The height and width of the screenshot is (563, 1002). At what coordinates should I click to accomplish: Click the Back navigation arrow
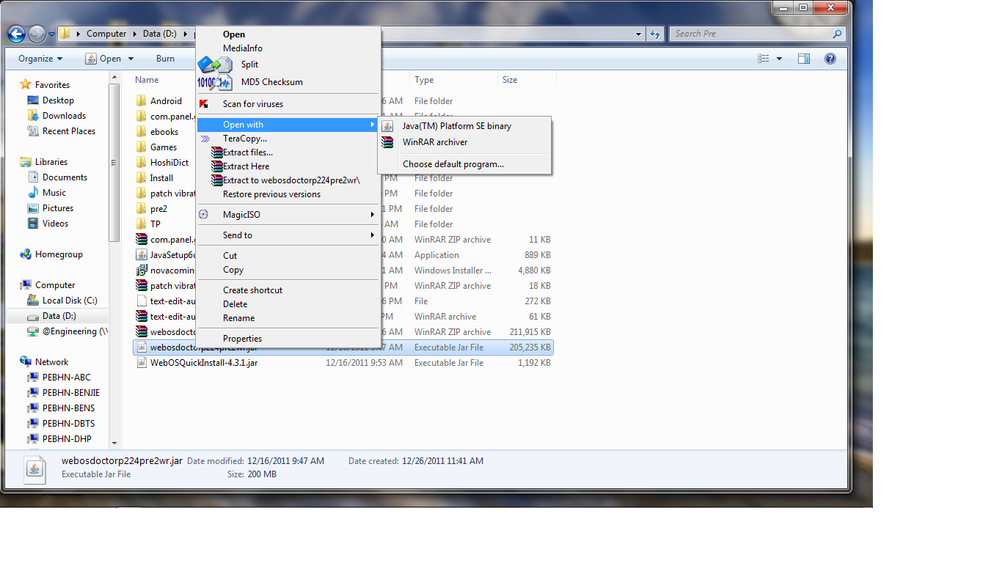[16, 34]
